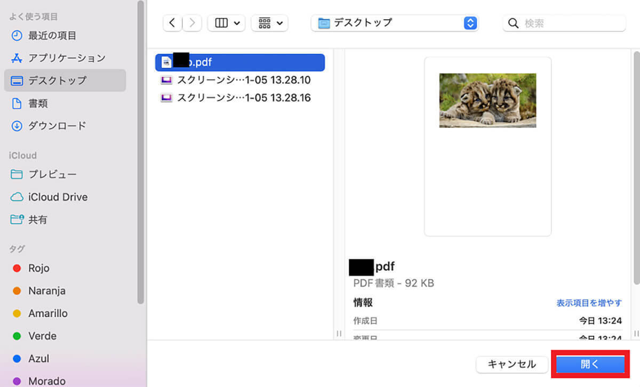The height and width of the screenshot is (387, 640).
Task: Click the back navigation arrow
Action: [x=172, y=23]
